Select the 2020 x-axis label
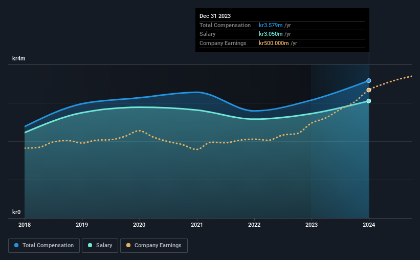Screen dimensions: 420x260 click(x=139, y=225)
